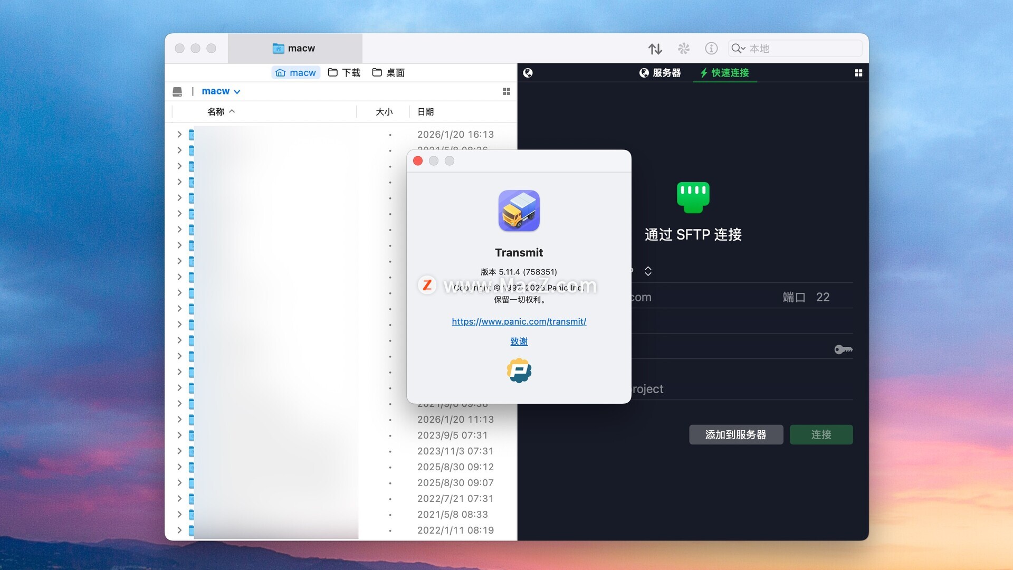
Task: Click the activity spinner icon in toolbar
Action: click(x=683, y=49)
